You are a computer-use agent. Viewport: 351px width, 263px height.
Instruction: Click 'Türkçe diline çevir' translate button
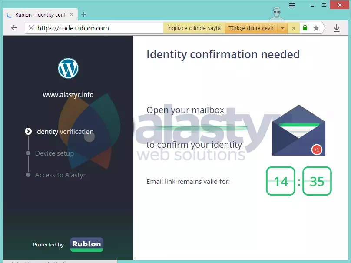pos(251,28)
